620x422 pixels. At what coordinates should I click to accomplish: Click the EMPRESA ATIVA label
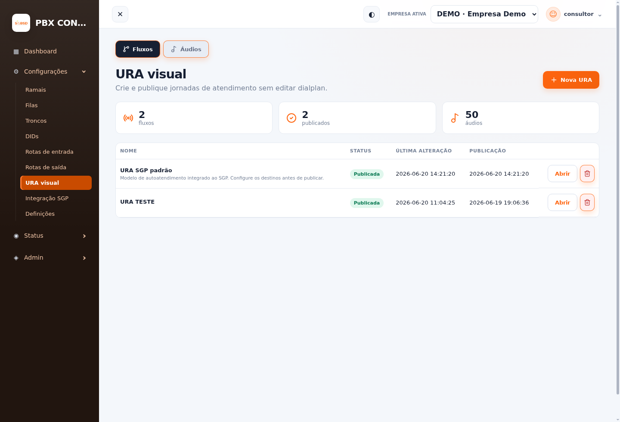click(407, 14)
